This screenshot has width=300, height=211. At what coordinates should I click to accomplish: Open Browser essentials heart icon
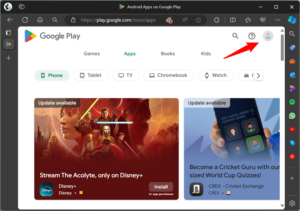263,20
